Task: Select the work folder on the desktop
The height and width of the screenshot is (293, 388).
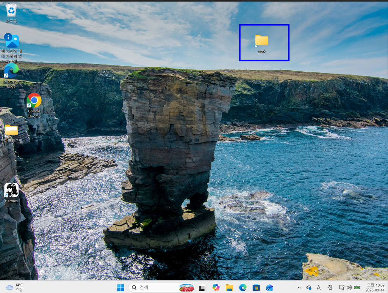Action: [x=261, y=44]
